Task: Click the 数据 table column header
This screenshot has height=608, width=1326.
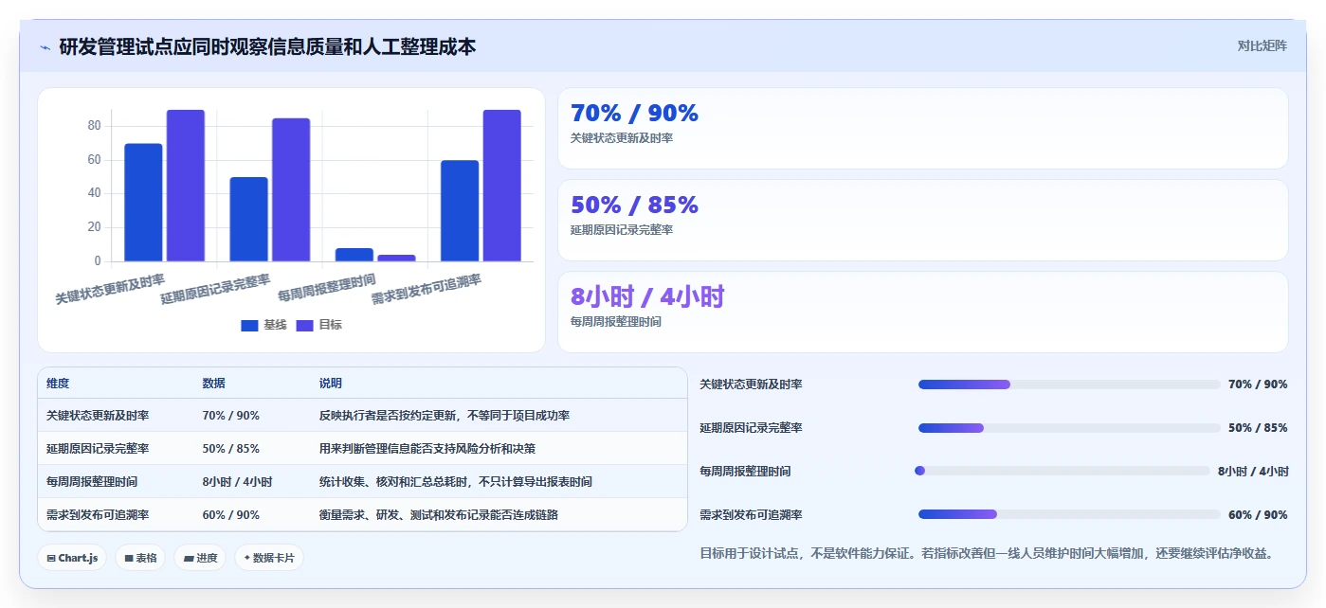Action: 213,384
